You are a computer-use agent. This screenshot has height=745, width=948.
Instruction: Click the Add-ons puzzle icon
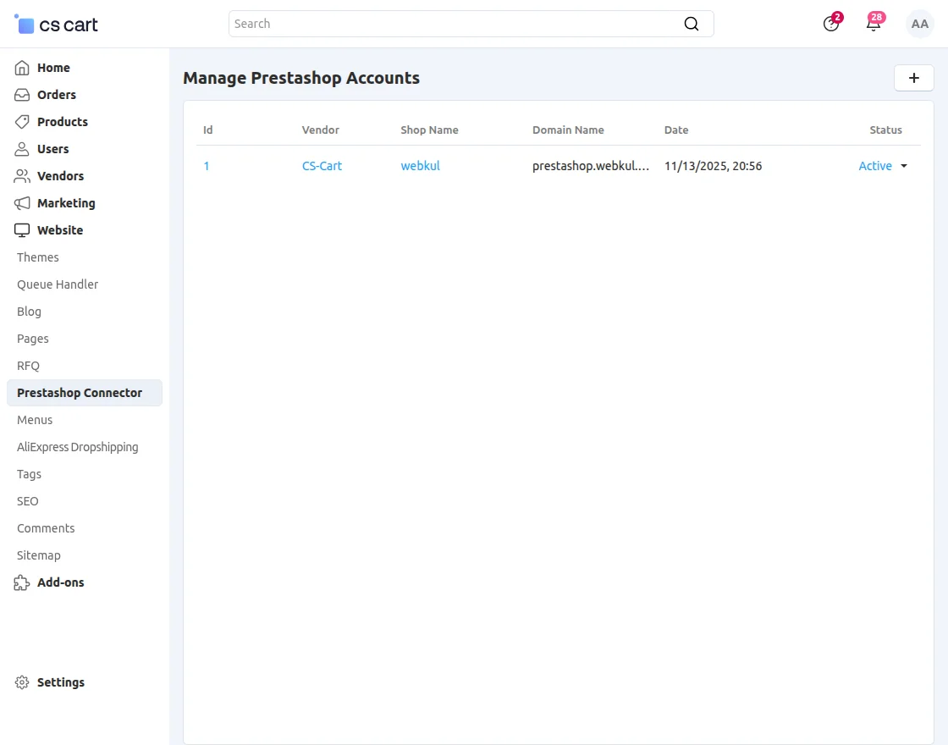(x=22, y=582)
